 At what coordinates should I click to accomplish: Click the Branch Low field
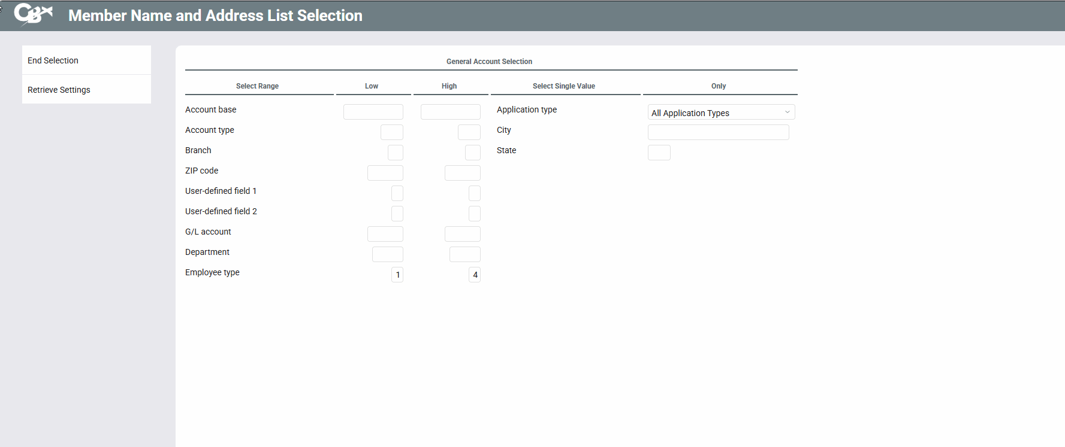395,153
